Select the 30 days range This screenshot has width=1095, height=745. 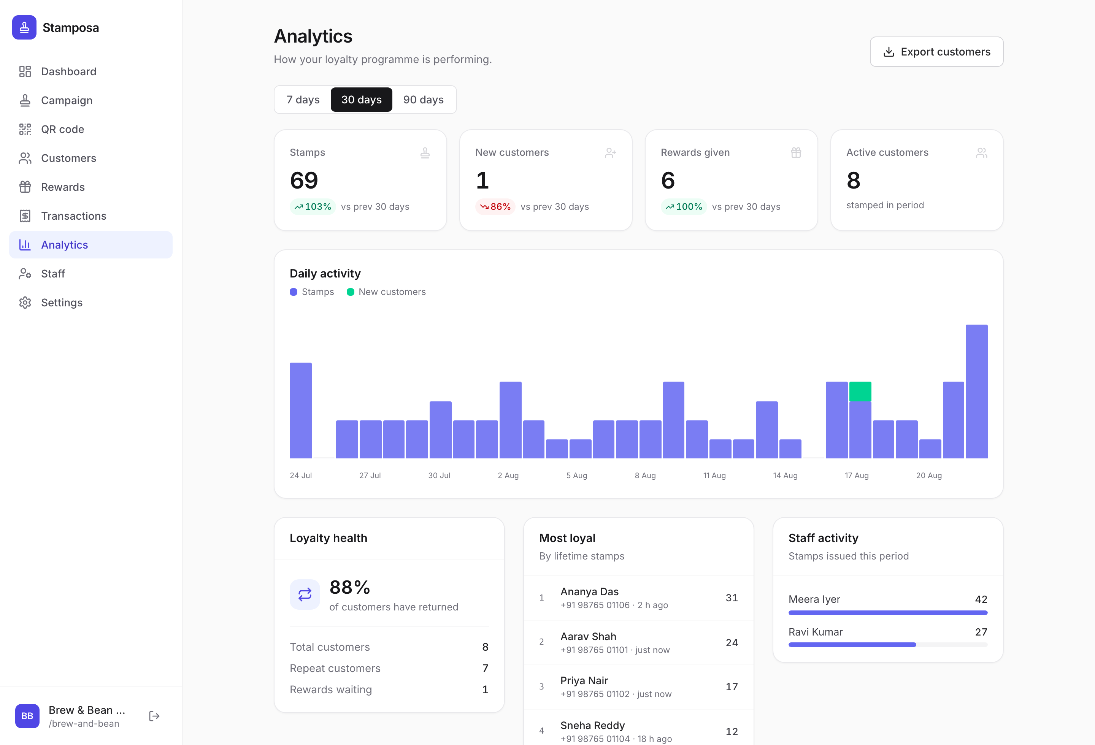tap(361, 99)
